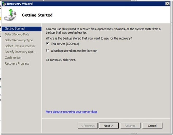Jump to the Select Items to Recover step
This screenshot has width=173, height=135.
20,46
